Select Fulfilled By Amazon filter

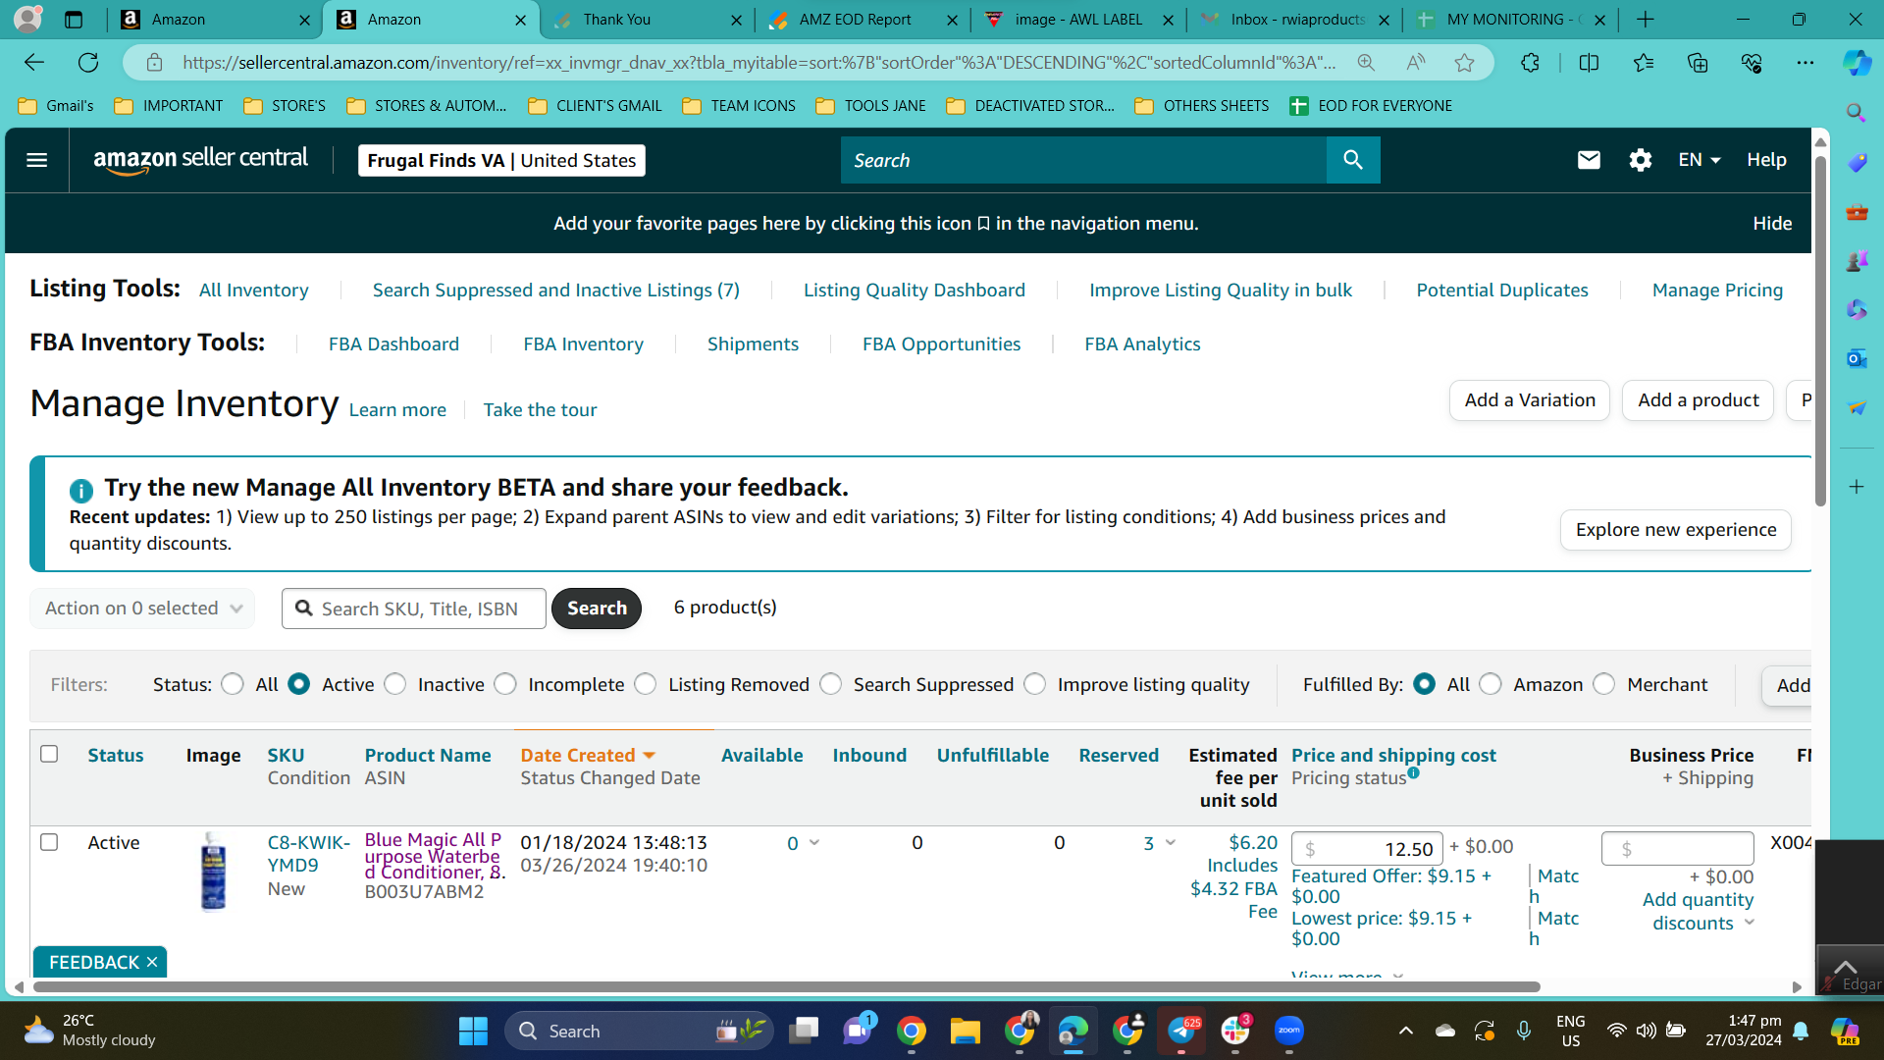1491,684
